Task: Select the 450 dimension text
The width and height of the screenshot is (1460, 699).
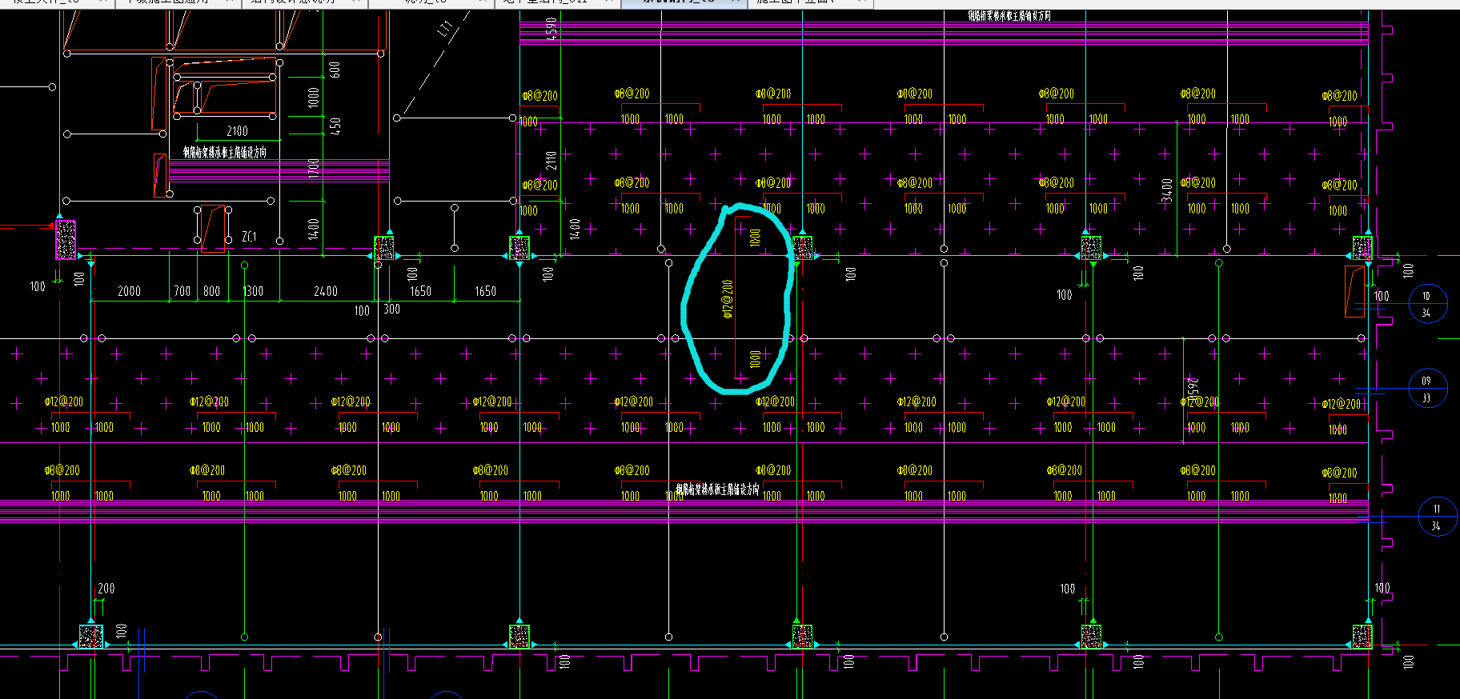Action: [335, 126]
